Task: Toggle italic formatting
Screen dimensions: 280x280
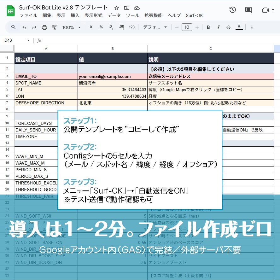Action: [x=219, y=27]
